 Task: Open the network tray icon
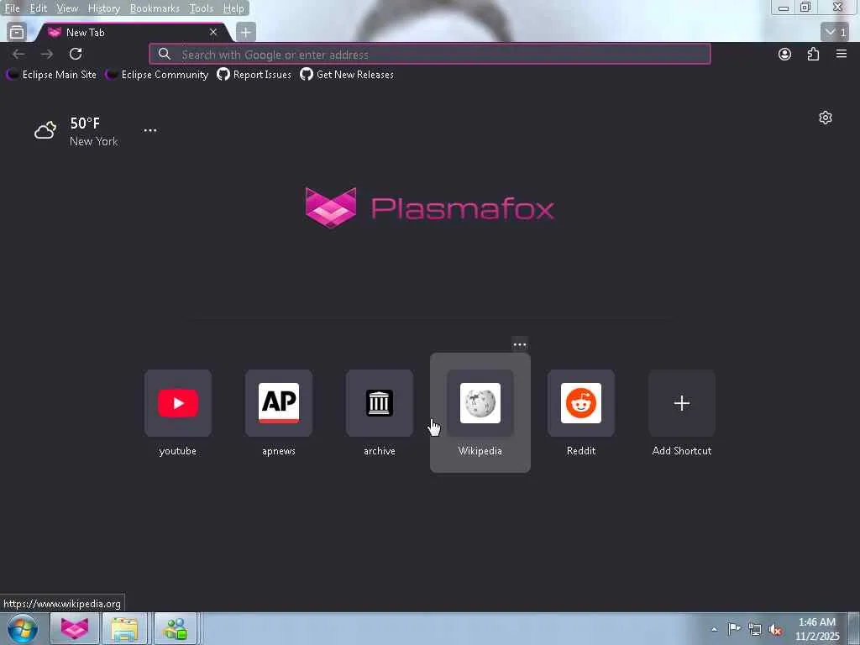click(x=755, y=629)
